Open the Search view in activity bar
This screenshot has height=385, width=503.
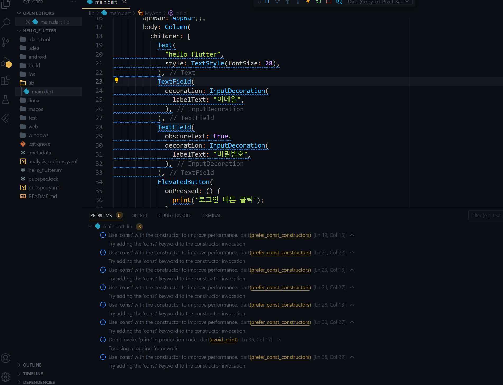tap(6, 23)
